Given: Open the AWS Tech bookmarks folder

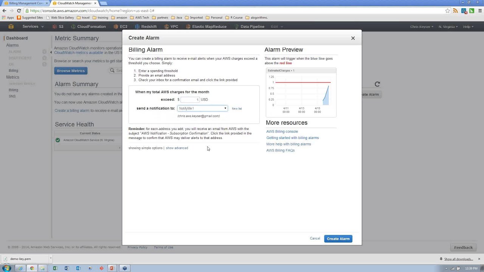Looking at the screenshot, I should [x=140, y=17].
